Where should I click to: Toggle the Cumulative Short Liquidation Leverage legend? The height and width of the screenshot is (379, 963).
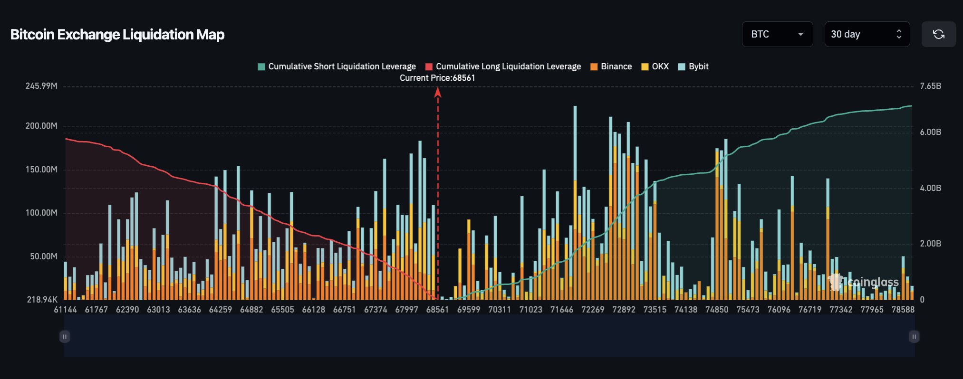coord(342,66)
